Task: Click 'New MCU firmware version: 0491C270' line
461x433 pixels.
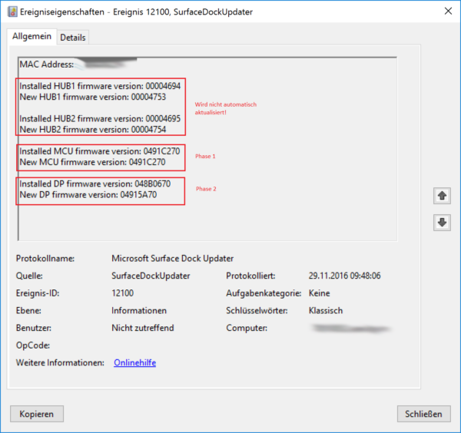Action: point(92,162)
